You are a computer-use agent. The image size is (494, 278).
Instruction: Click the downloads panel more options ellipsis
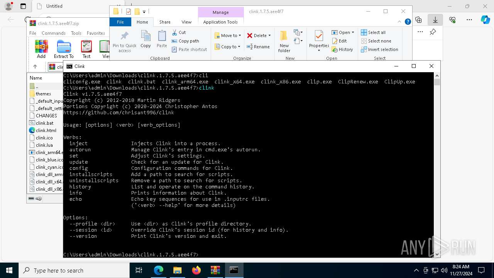(x=420, y=32)
